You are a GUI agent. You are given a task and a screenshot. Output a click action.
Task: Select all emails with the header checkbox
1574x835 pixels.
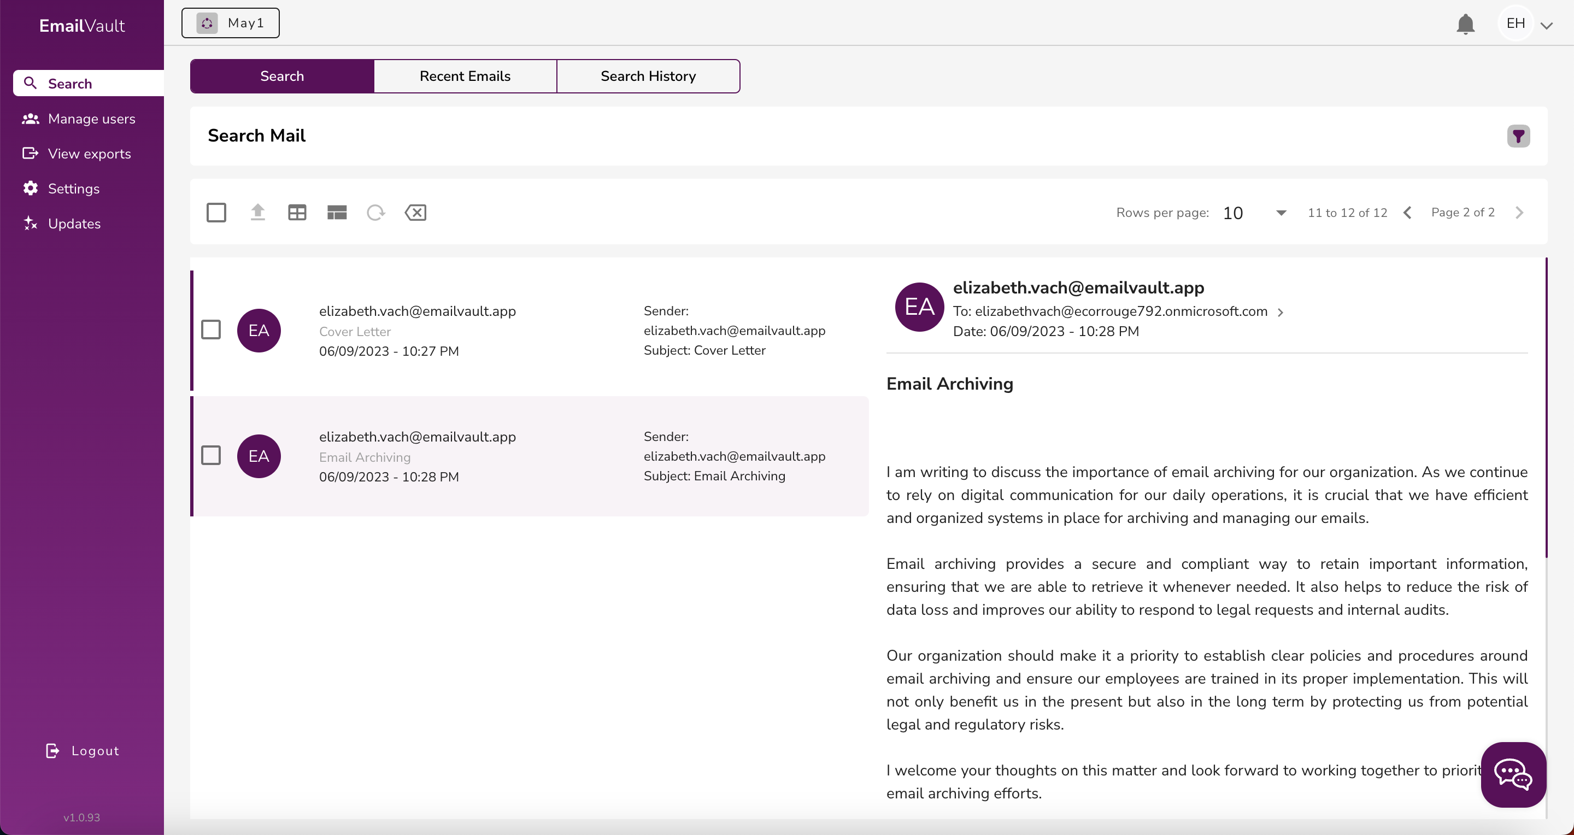click(x=216, y=212)
